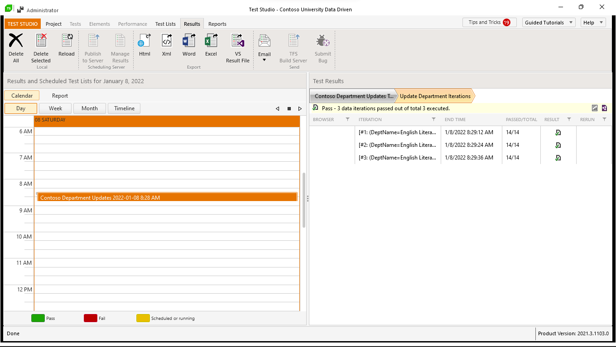Click the red 19 tips badge
616x347 pixels.
[506, 22]
